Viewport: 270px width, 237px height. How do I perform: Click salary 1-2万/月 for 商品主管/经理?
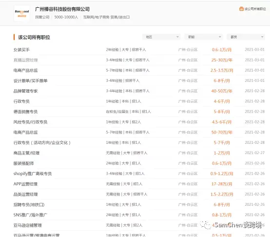tap(222, 153)
